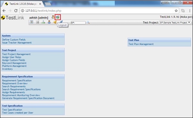Expand the Test Project dropdown selector
193x118 pixels.
(175, 23)
